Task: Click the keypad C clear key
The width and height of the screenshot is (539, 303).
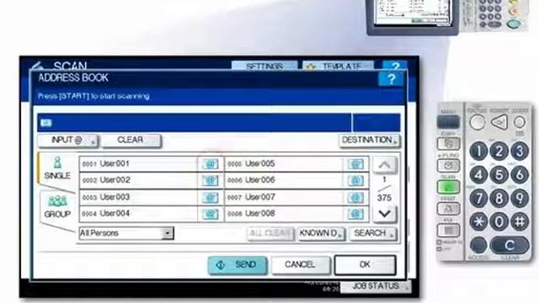Action: pyautogui.click(x=510, y=245)
